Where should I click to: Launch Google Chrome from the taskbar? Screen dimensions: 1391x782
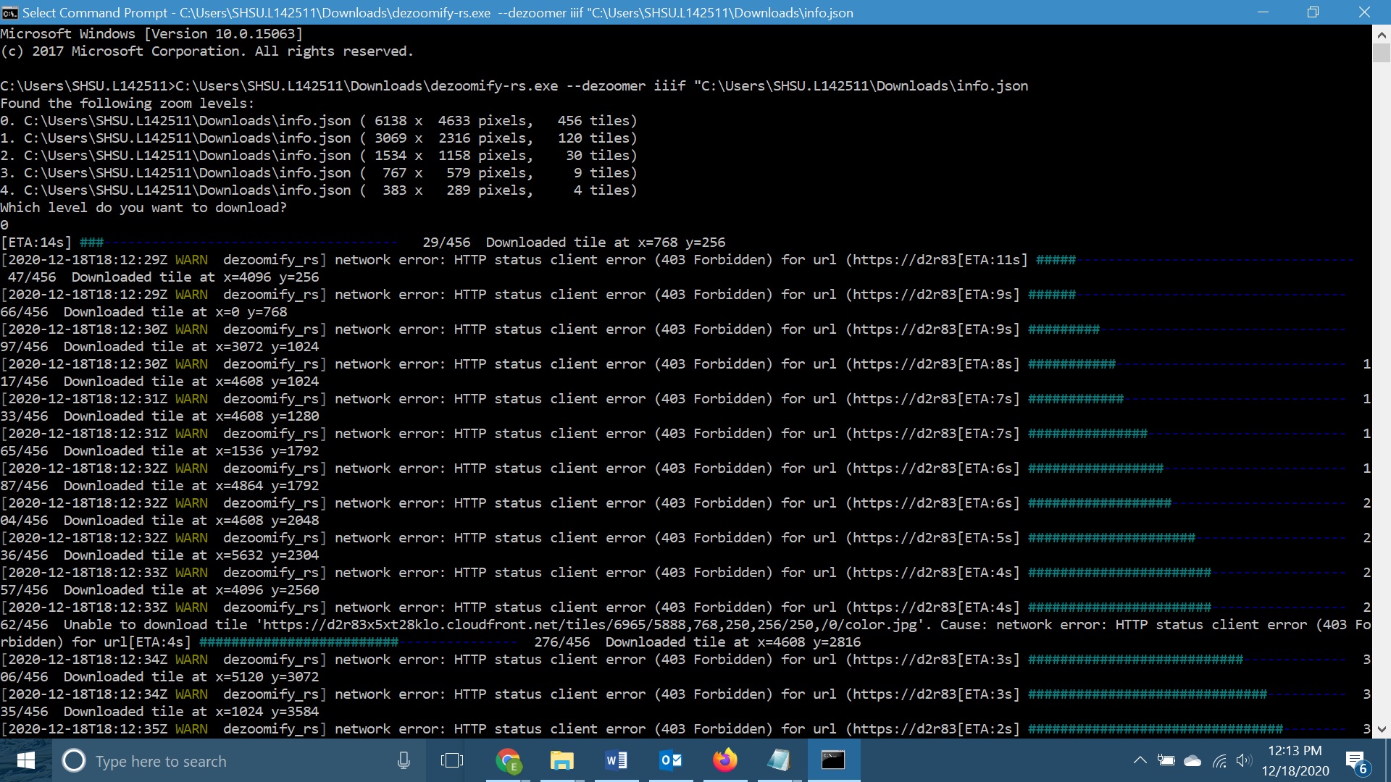(x=508, y=760)
